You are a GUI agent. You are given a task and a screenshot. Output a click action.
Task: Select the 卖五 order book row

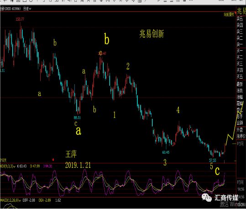click(240, 19)
